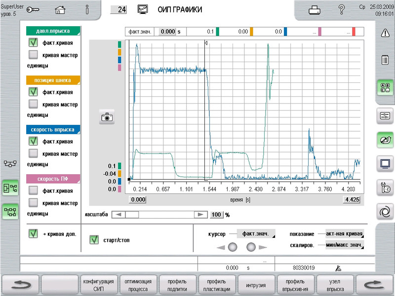
Task: Click the green injection unit icon
Action: [385, 140]
